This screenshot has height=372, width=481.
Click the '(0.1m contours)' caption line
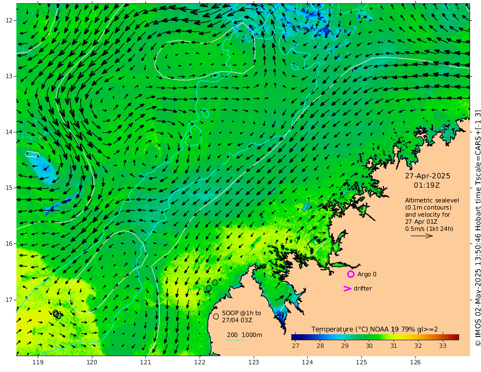(428, 207)
